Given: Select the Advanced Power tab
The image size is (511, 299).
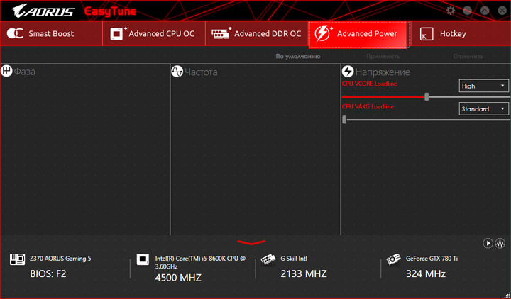Looking at the screenshot, I should point(359,35).
